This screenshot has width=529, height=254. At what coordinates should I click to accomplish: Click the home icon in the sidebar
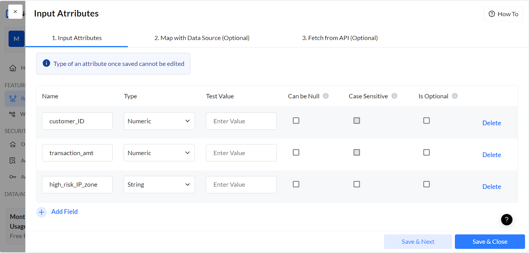click(13, 68)
